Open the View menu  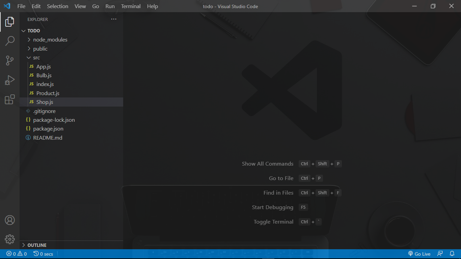(x=80, y=6)
